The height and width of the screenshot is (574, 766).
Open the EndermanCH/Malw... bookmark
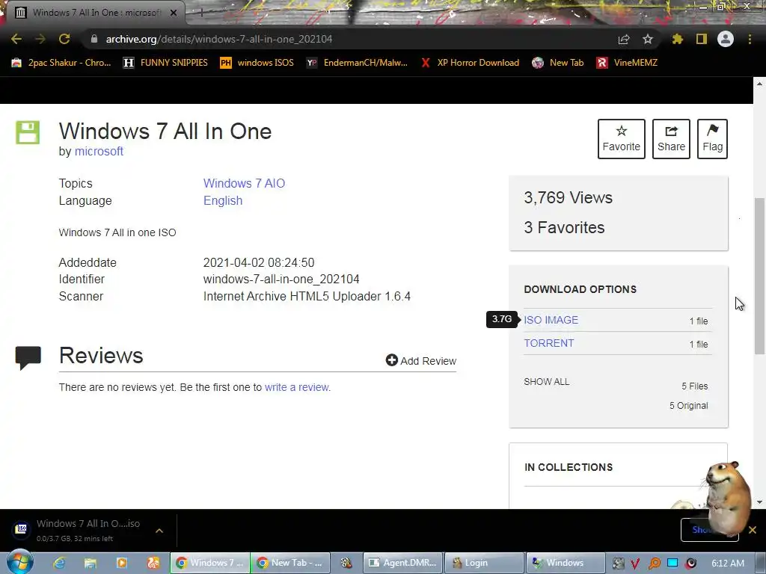357,63
